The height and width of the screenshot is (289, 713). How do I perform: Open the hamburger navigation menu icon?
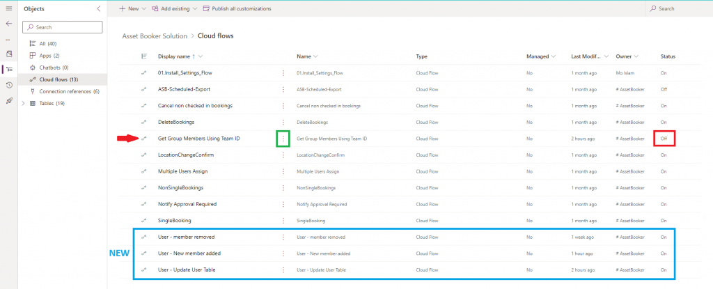8,8
